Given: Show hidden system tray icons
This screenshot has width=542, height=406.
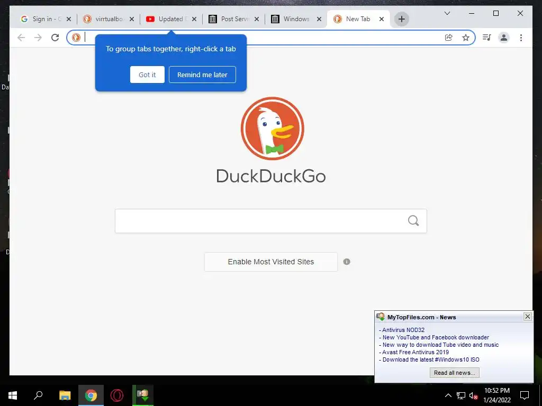Looking at the screenshot, I should tap(448, 395).
